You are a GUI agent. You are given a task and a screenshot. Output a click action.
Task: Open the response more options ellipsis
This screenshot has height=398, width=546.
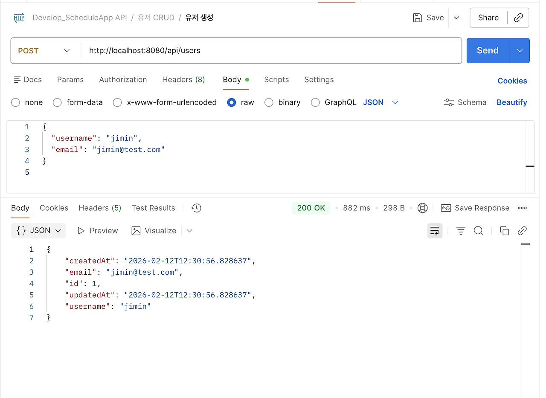[522, 208]
